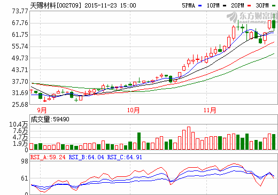
Task: Click the 31.69 price axis label
Action: 20,93
